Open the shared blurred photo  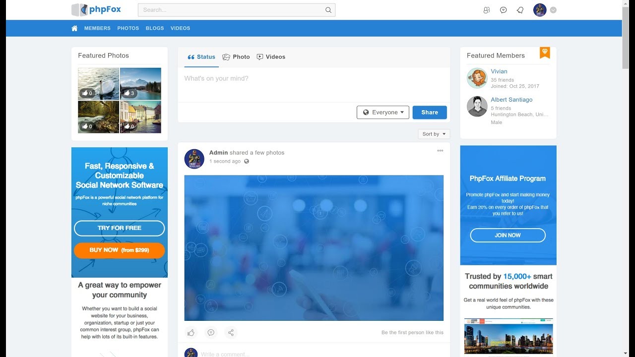click(314, 248)
